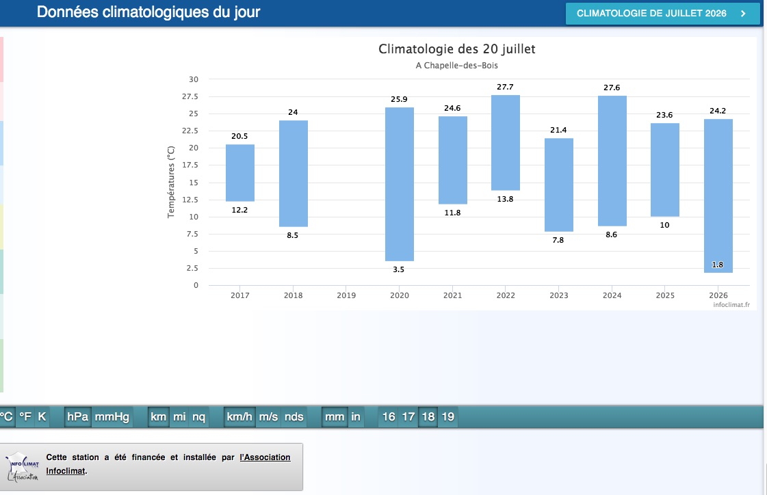Select in precipitation unit
Viewport: 767px width, 495px height.
coord(356,417)
